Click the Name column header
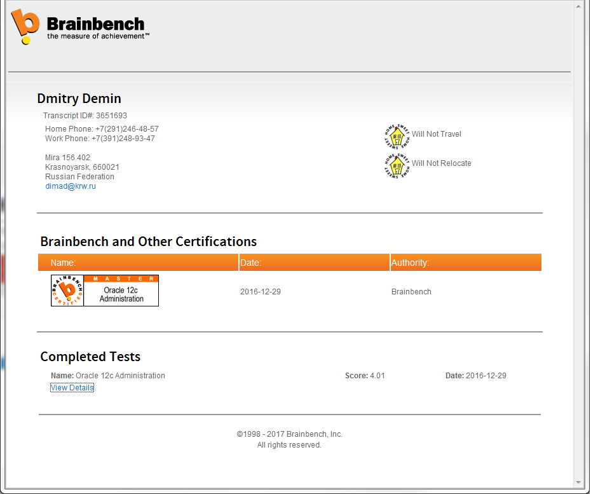591x494 pixels. (64, 263)
